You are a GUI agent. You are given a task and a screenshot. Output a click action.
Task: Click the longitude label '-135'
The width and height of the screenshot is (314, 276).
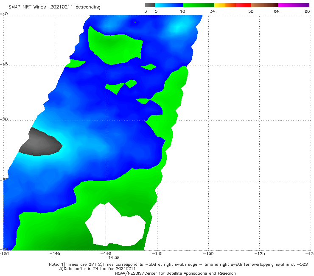(157, 253)
